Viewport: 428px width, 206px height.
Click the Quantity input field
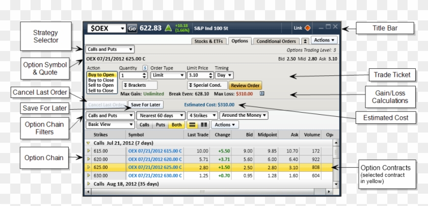[x=131, y=75]
